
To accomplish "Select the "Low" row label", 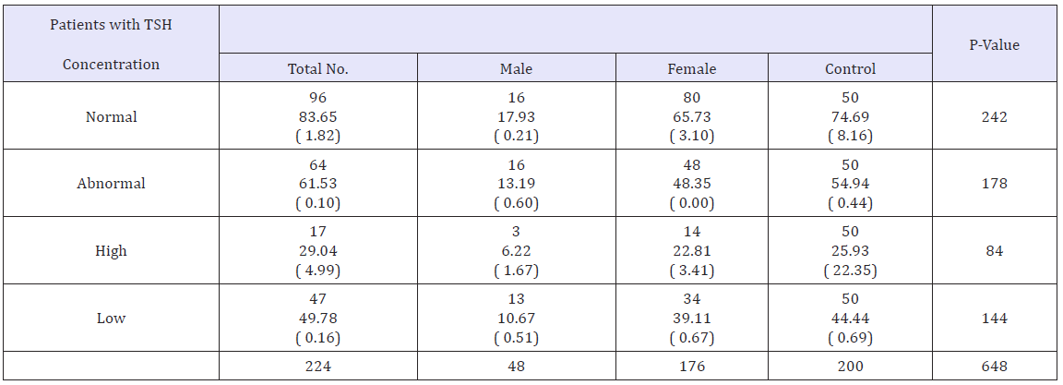I will [111, 319].
